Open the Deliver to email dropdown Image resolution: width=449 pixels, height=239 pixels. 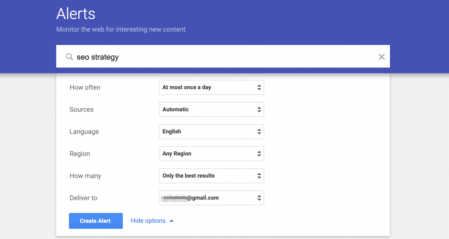[205, 198]
